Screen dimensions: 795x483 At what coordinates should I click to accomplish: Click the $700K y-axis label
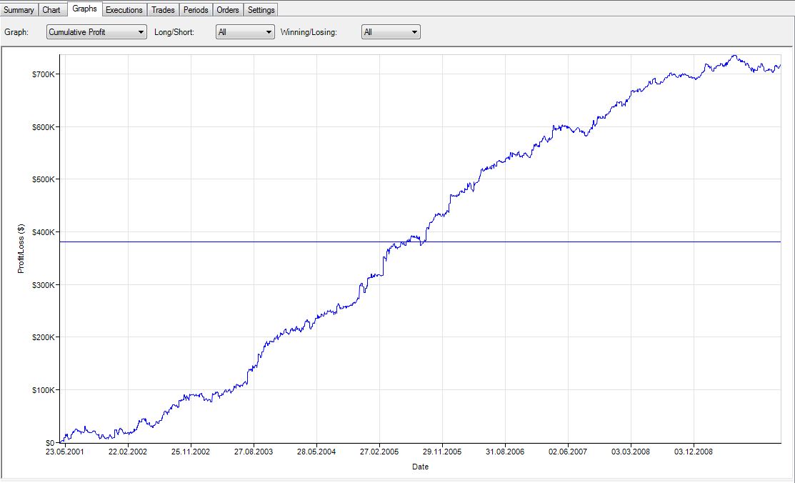point(43,74)
